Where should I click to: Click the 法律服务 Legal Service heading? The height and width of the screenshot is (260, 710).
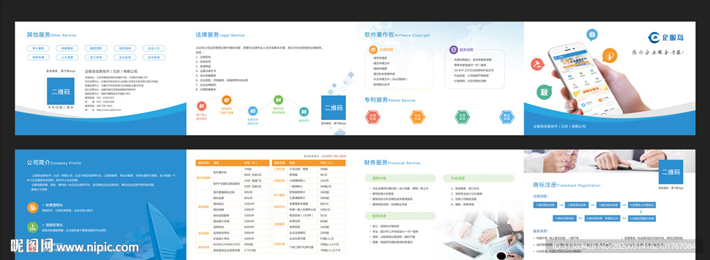point(220,35)
